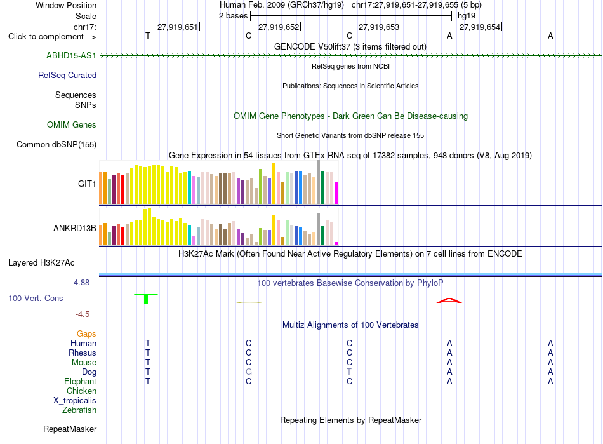Open the RefSeq Curated track label
The width and height of the screenshot is (603, 444).
click(x=67, y=75)
